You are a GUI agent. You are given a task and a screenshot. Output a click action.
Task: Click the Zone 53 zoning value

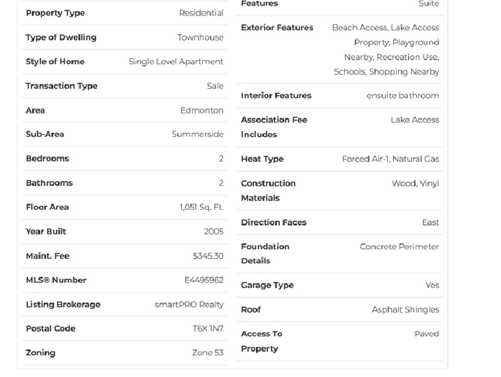click(208, 353)
